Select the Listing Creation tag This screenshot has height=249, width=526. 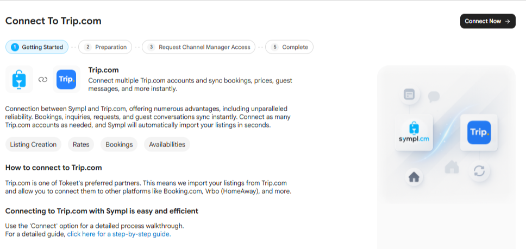33,145
